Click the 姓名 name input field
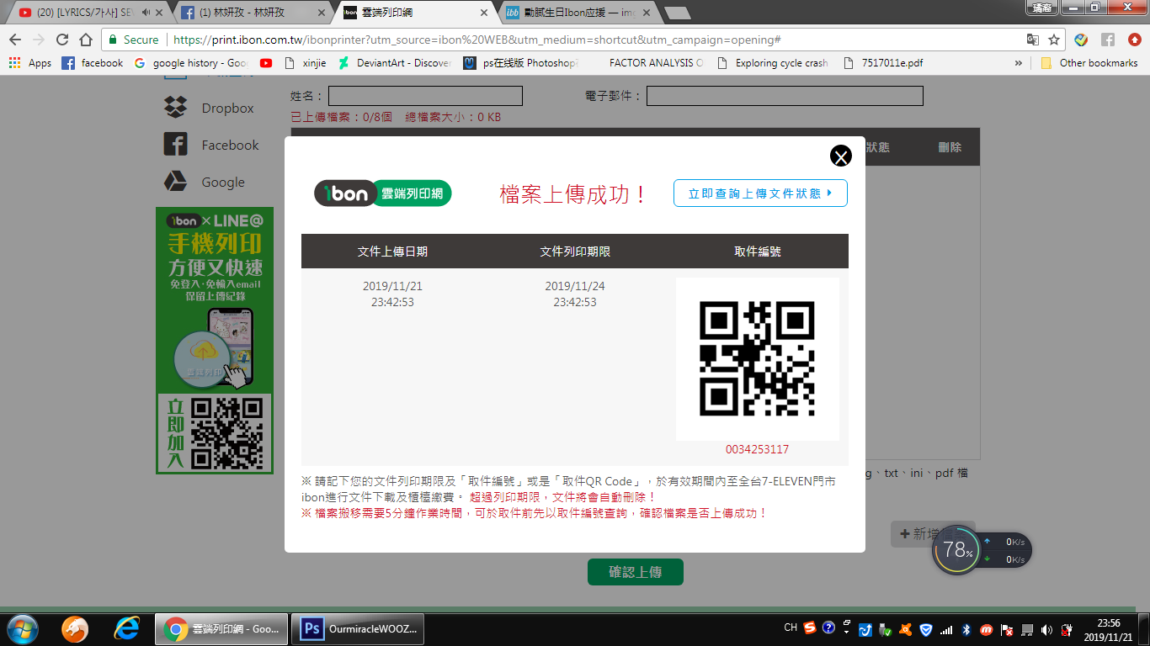The image size is (1150, 646). (x=425, y=96)
